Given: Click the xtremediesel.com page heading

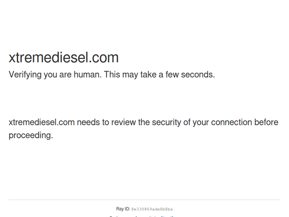Looking at the screenshot, I should tap(64, 57).
